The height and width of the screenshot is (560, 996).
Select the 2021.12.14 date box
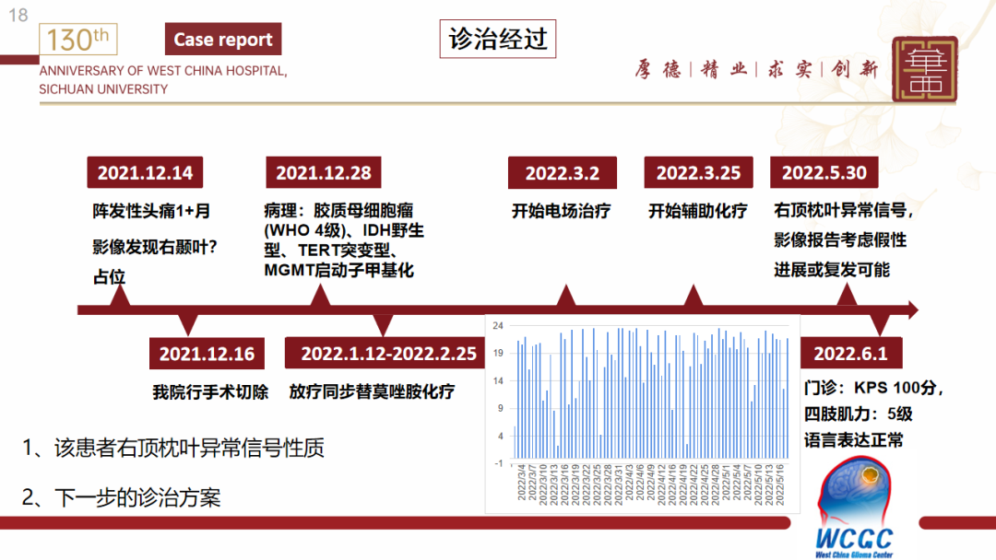(x=143, y=172)
